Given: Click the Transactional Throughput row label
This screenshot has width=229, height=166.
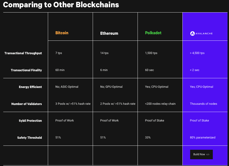Looking at the screenshot, I should pyautogui.click(x=23, y=53).
